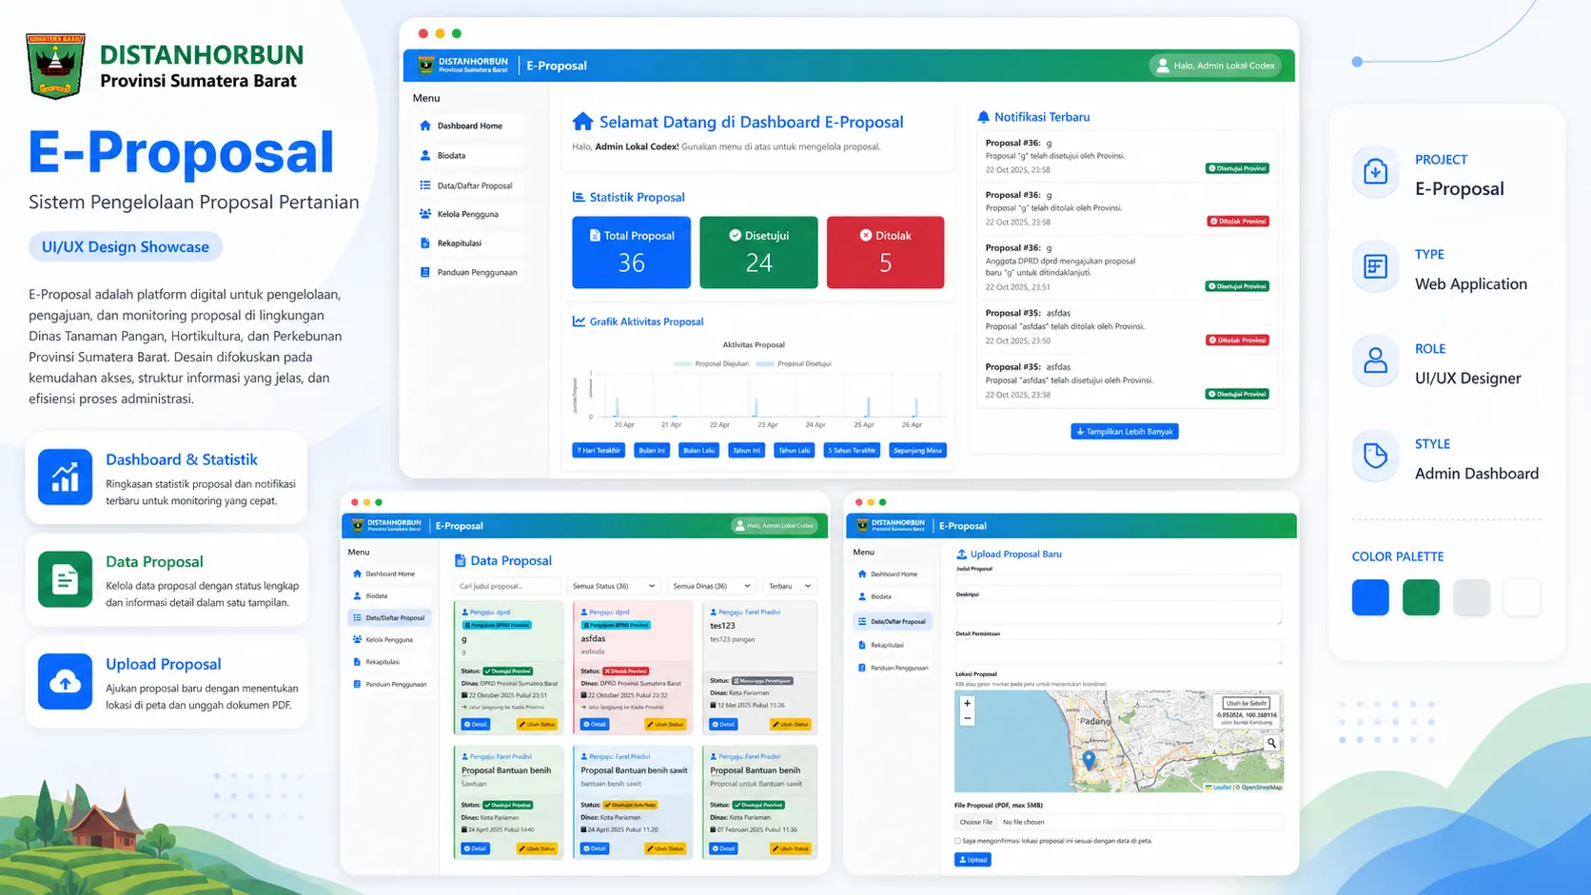Click the map search magnifier icon

pos(1271,743)
